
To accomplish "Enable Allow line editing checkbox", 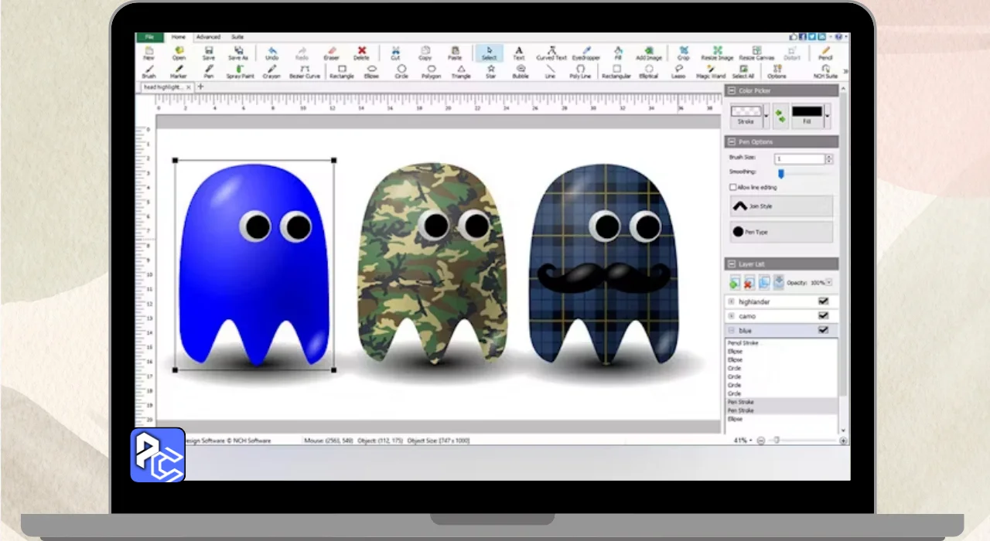I will (733, 188).
